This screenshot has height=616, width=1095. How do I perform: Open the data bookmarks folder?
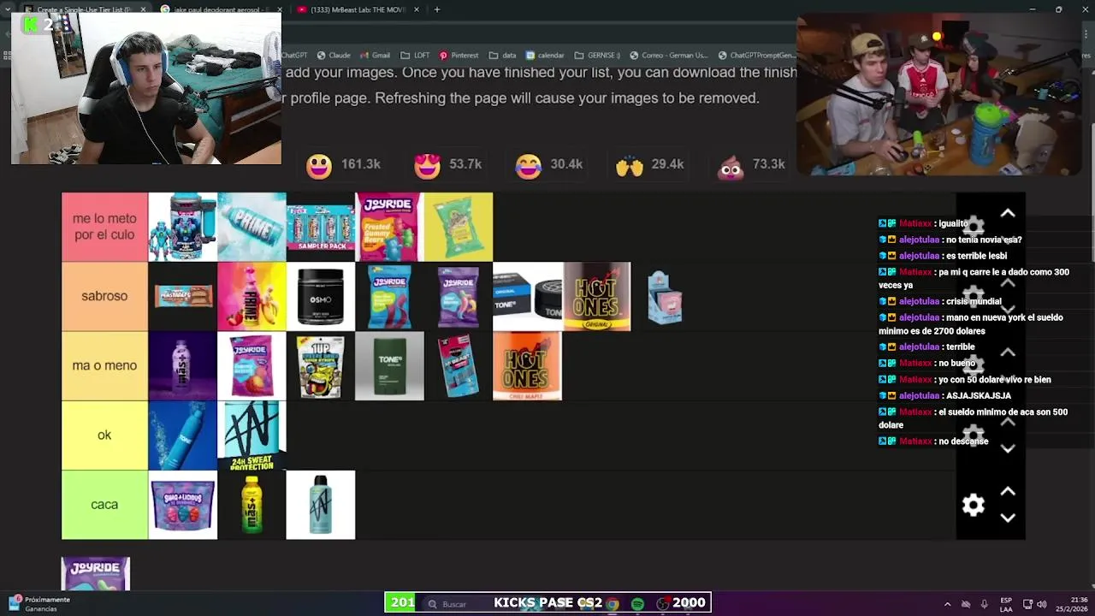[x=502, y=55]
